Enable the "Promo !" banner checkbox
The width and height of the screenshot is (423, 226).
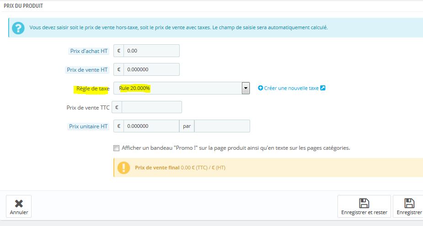click(116, 148)
